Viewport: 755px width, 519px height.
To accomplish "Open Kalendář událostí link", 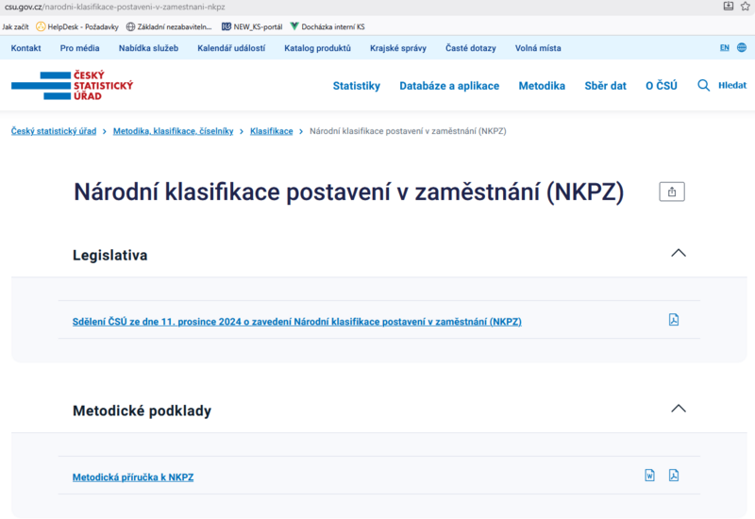I will tap(231, 48).
